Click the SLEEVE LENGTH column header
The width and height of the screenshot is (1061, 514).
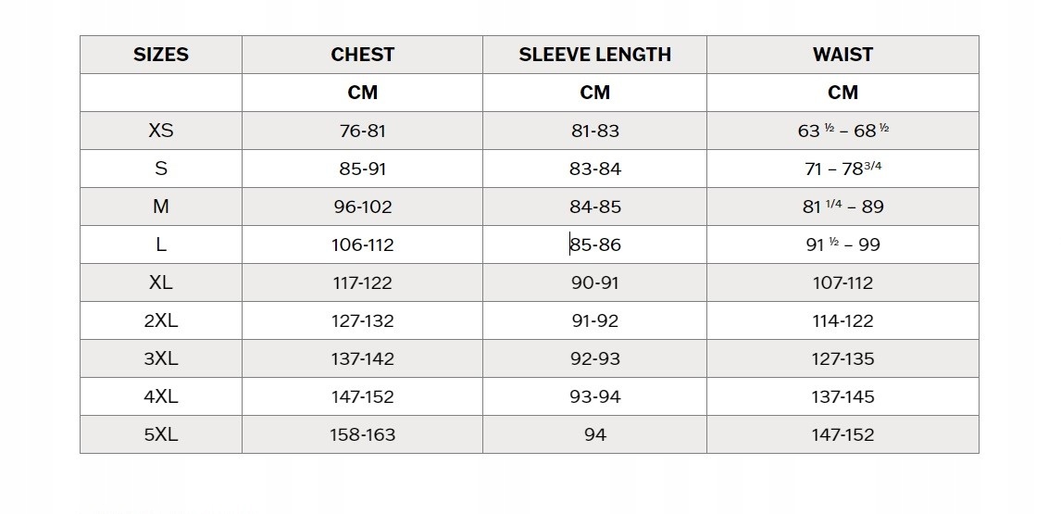tap(594, 55)
